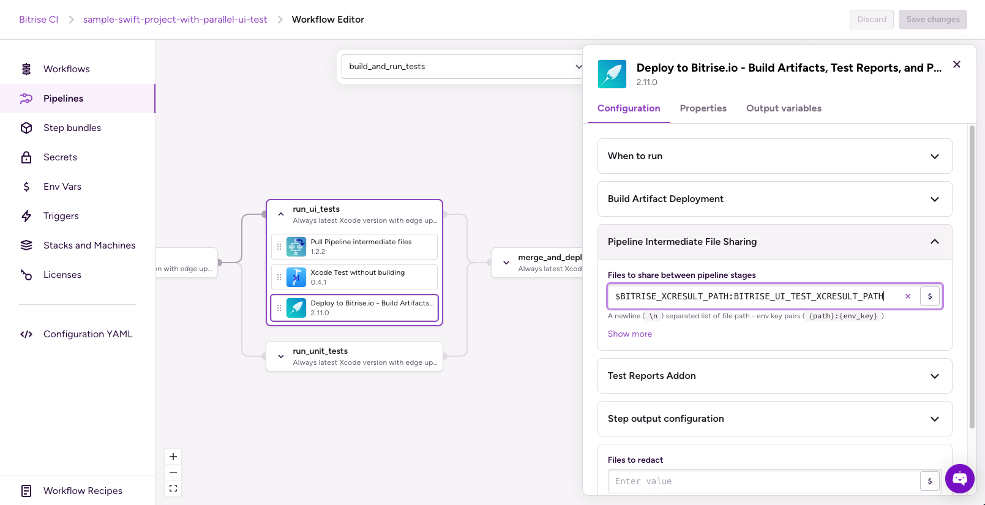Grab the drag handle of Pull Pipeline step
The width and height of the screenshot is (985, 505).
(279, 247)
